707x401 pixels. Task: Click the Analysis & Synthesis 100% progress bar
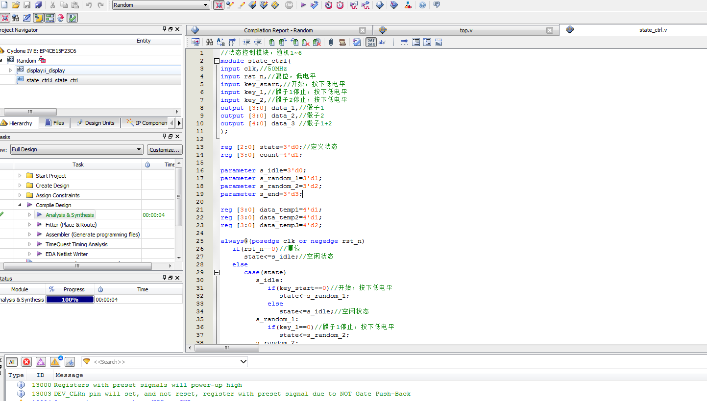(x=70, y=299)
